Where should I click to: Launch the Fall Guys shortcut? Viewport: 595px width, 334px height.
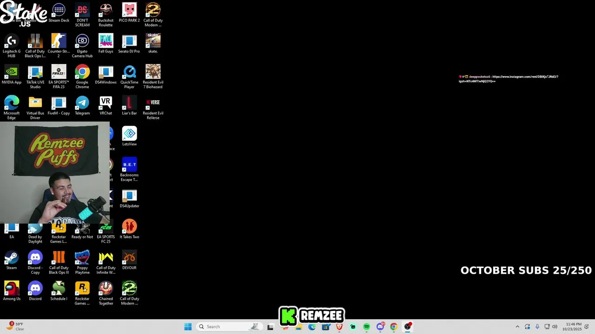pos(106,44)
